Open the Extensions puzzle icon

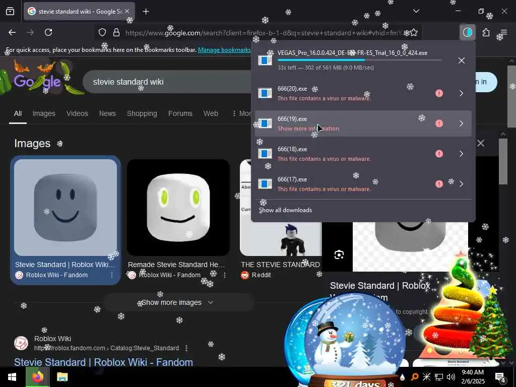[x=486, y=32]
